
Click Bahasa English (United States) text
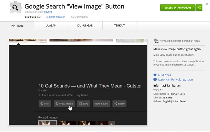(x=170, y=101)
